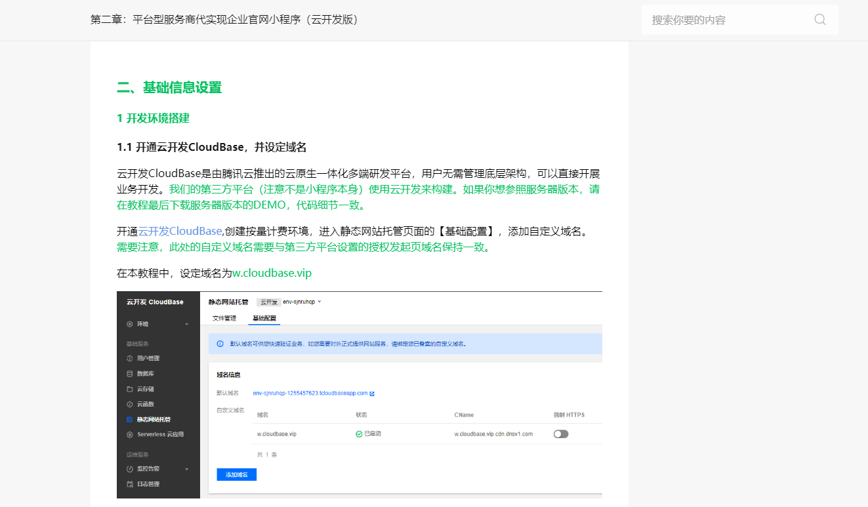Click the 默认域名 label
Image resolution: width=868 pixels, height=507 pixels.
pyautogui.click(x=228, y=394)
